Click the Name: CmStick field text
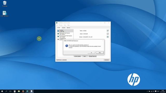Image resolution: width=166 pixels, height=93 pixels. [83, 31]
